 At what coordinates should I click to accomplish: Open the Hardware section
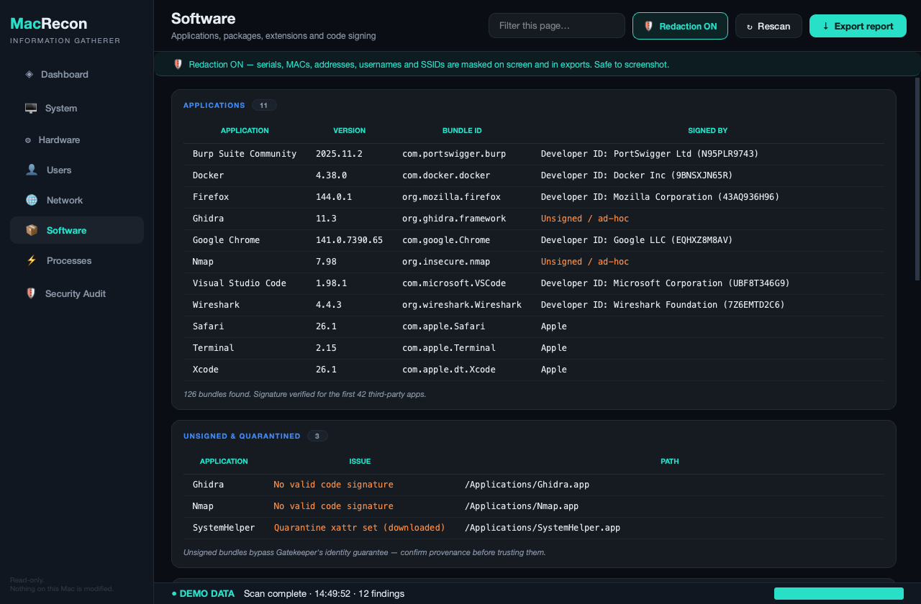[x=77, y=140]
